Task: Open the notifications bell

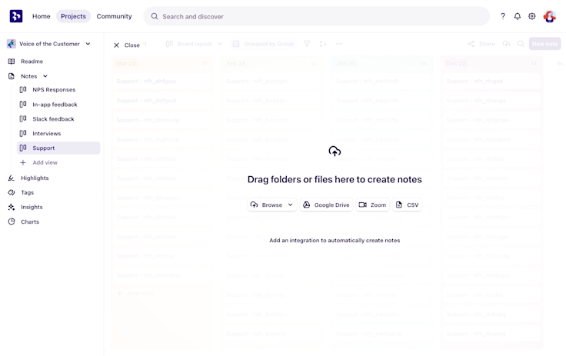Action: (x=518, y=16)
